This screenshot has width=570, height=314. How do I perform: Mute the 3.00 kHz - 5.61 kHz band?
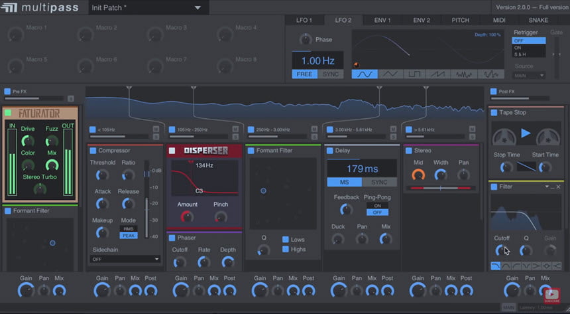pos(393,129)
